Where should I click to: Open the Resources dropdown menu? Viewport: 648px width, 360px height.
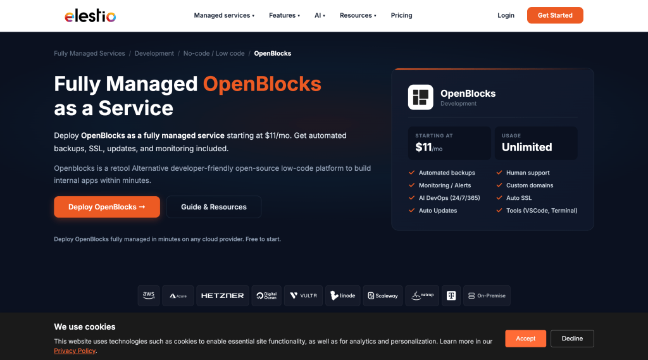coord(358,15)
